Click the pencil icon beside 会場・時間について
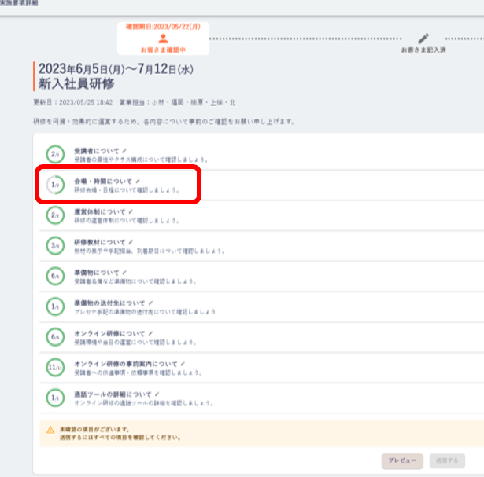 click(x=138, y=181)
